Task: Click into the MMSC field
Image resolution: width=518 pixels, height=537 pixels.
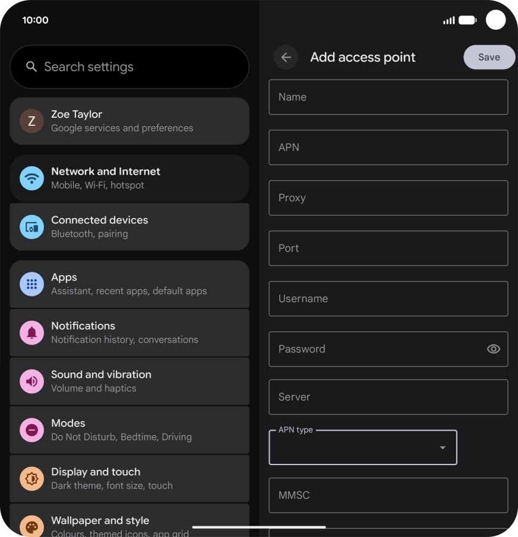Action: 388,495
